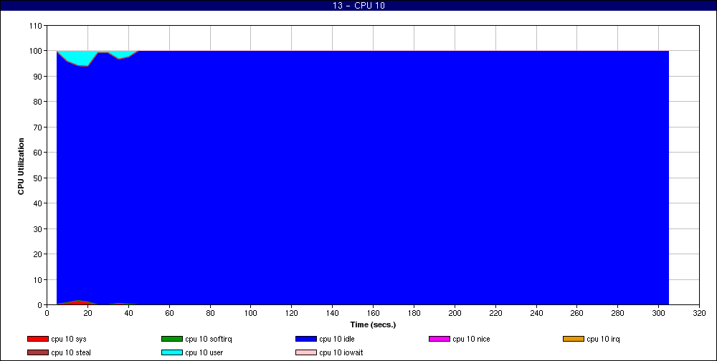
Task: Click the cyan cpu 10 user legend swatch
Action: (x=171, y=352)
